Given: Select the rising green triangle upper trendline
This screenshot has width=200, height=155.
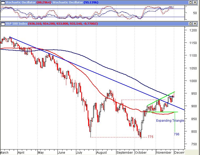Looking at the screenshot, I should [x=161, y=99].
